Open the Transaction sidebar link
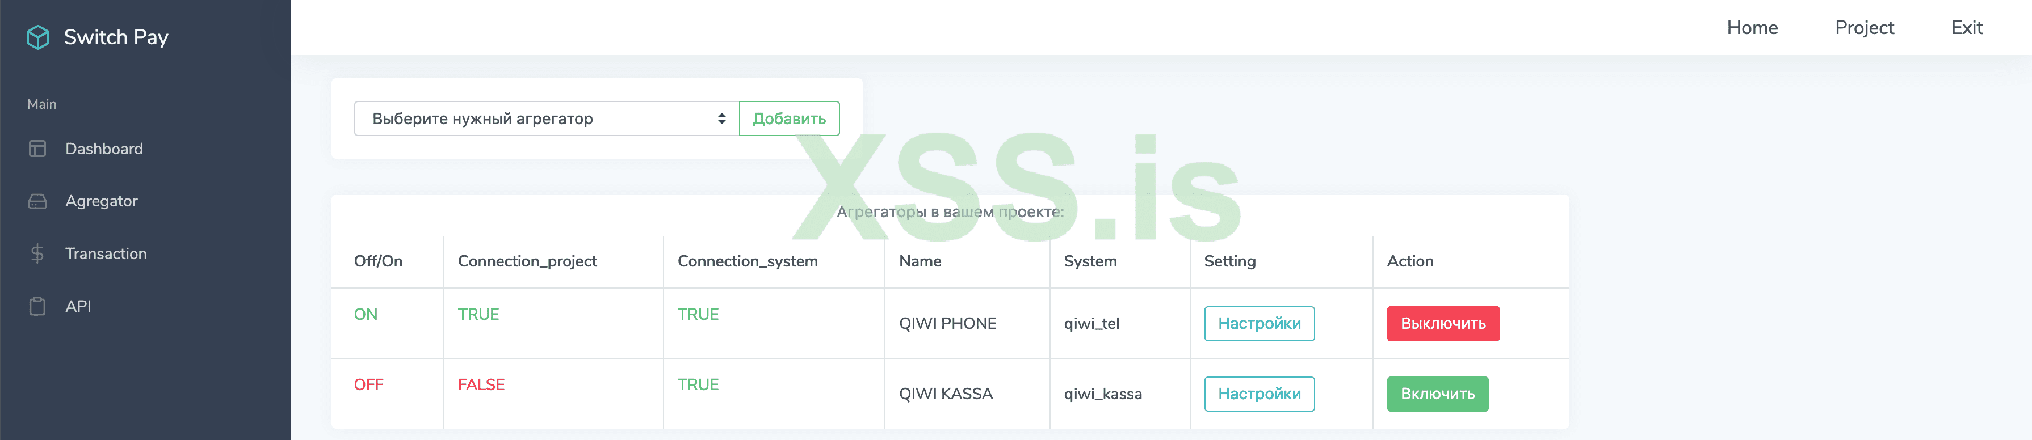The width and height of the screenshot is (2032, 440). point(106,254)
